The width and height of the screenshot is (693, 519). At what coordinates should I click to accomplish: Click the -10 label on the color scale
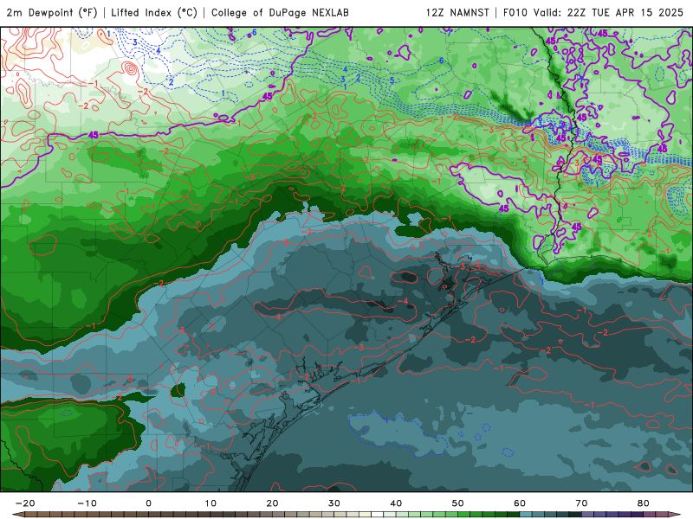[x=87, y=503]
